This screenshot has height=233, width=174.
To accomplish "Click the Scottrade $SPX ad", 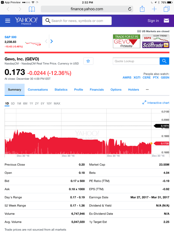I will click(156, 41).
